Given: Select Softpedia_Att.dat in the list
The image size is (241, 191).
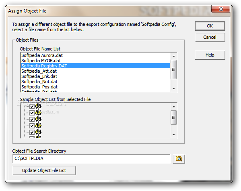Looking at the screenshot, I should pos(95,71).
